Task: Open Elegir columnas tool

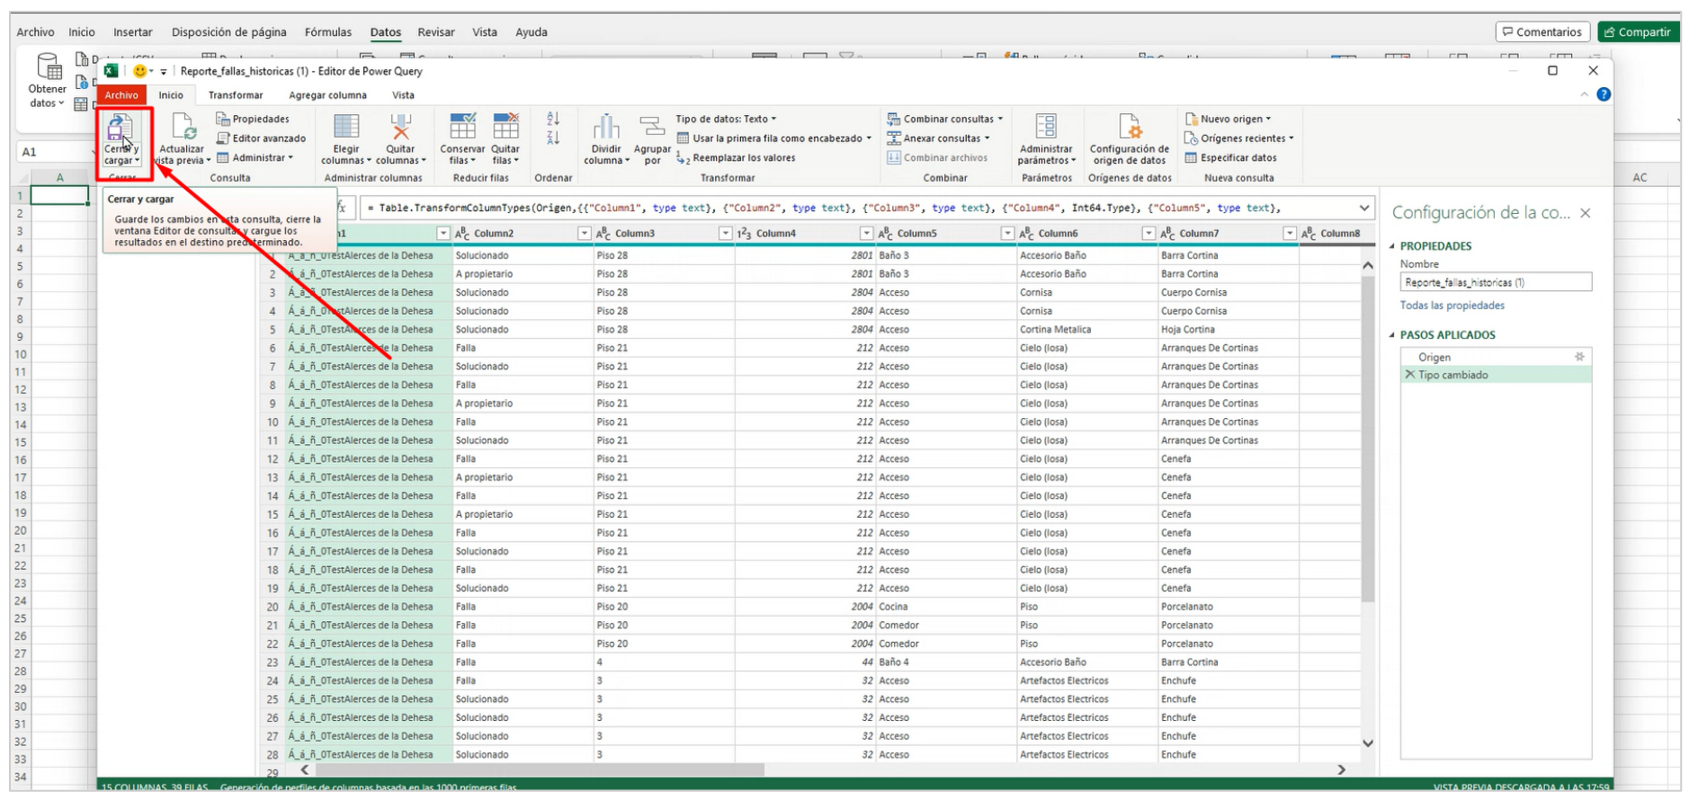Action: 346,127
